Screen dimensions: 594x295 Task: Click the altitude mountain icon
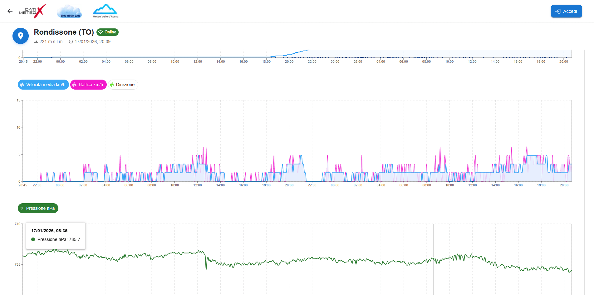pos(36,42)
